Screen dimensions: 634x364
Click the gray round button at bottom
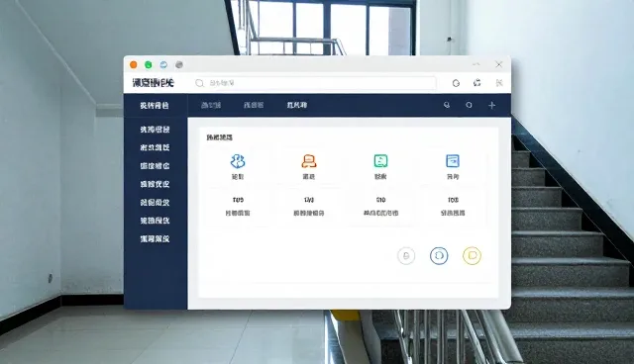tap(406, 255)
